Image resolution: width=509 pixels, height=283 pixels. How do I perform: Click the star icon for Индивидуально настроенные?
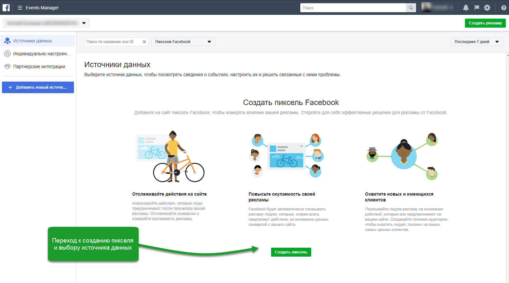tap(7, 54)
